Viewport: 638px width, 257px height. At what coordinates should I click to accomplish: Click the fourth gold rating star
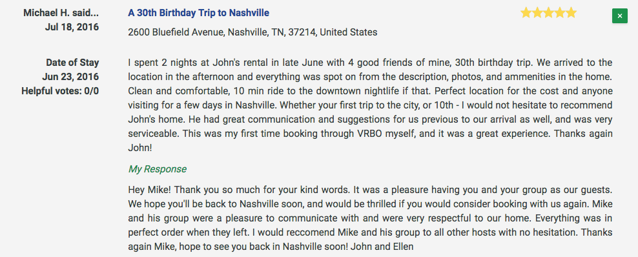(x=560, y=13)
